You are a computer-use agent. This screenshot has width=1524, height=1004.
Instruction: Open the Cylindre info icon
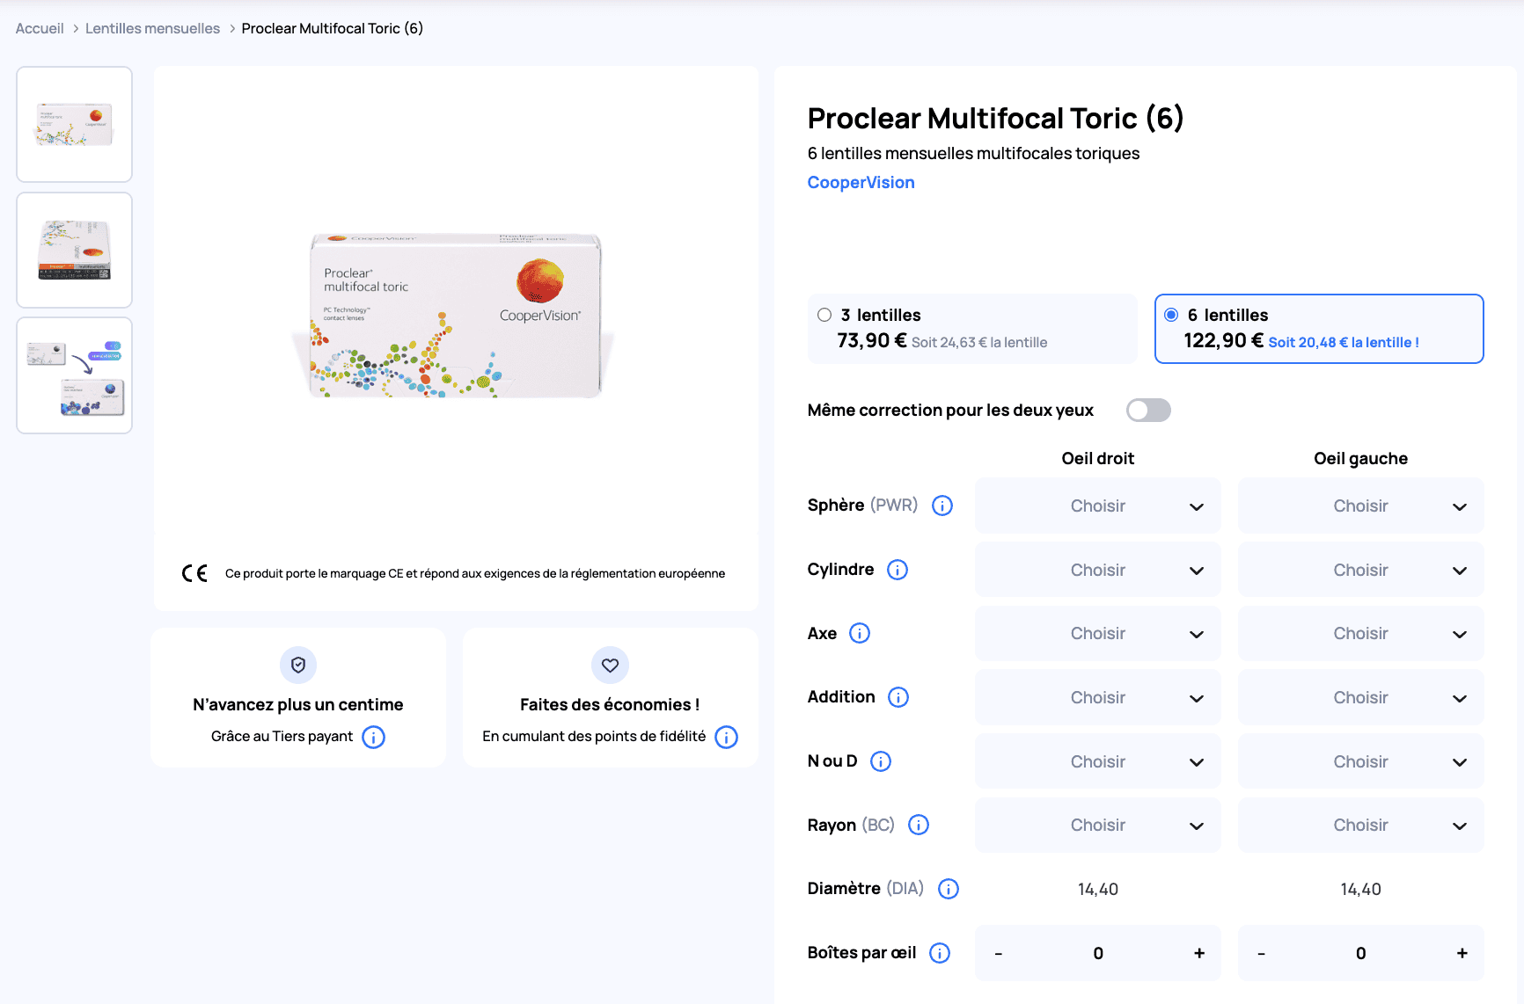(x=898, y=570)
